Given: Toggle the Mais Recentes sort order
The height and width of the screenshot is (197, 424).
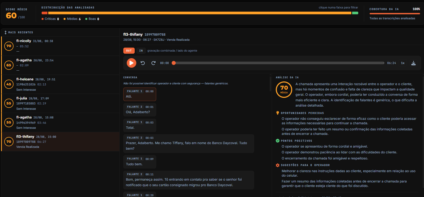Looking at the screenshot, I should pyautogui.click(x=19, y=32).
